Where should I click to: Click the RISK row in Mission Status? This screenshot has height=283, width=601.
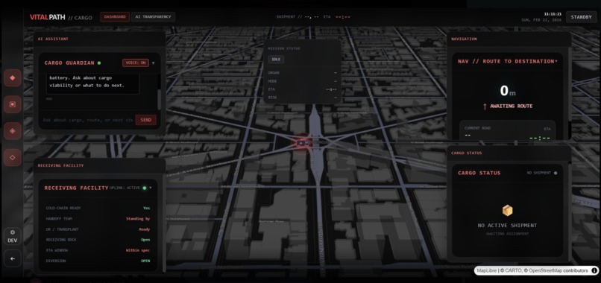coord(303,98)
